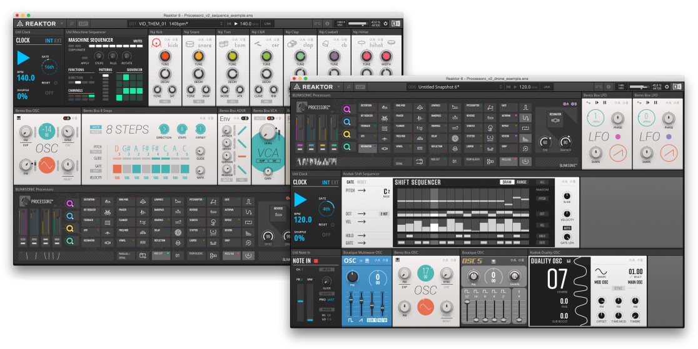Screen dimensions: 698x349
Task: Click the PB slider in the Note In block
Action: [x=300, y=302]
